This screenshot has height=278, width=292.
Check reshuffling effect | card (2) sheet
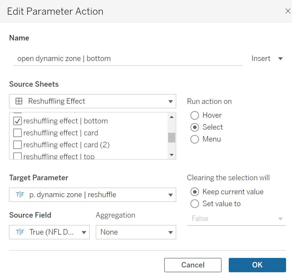click(x=17, y=145)
